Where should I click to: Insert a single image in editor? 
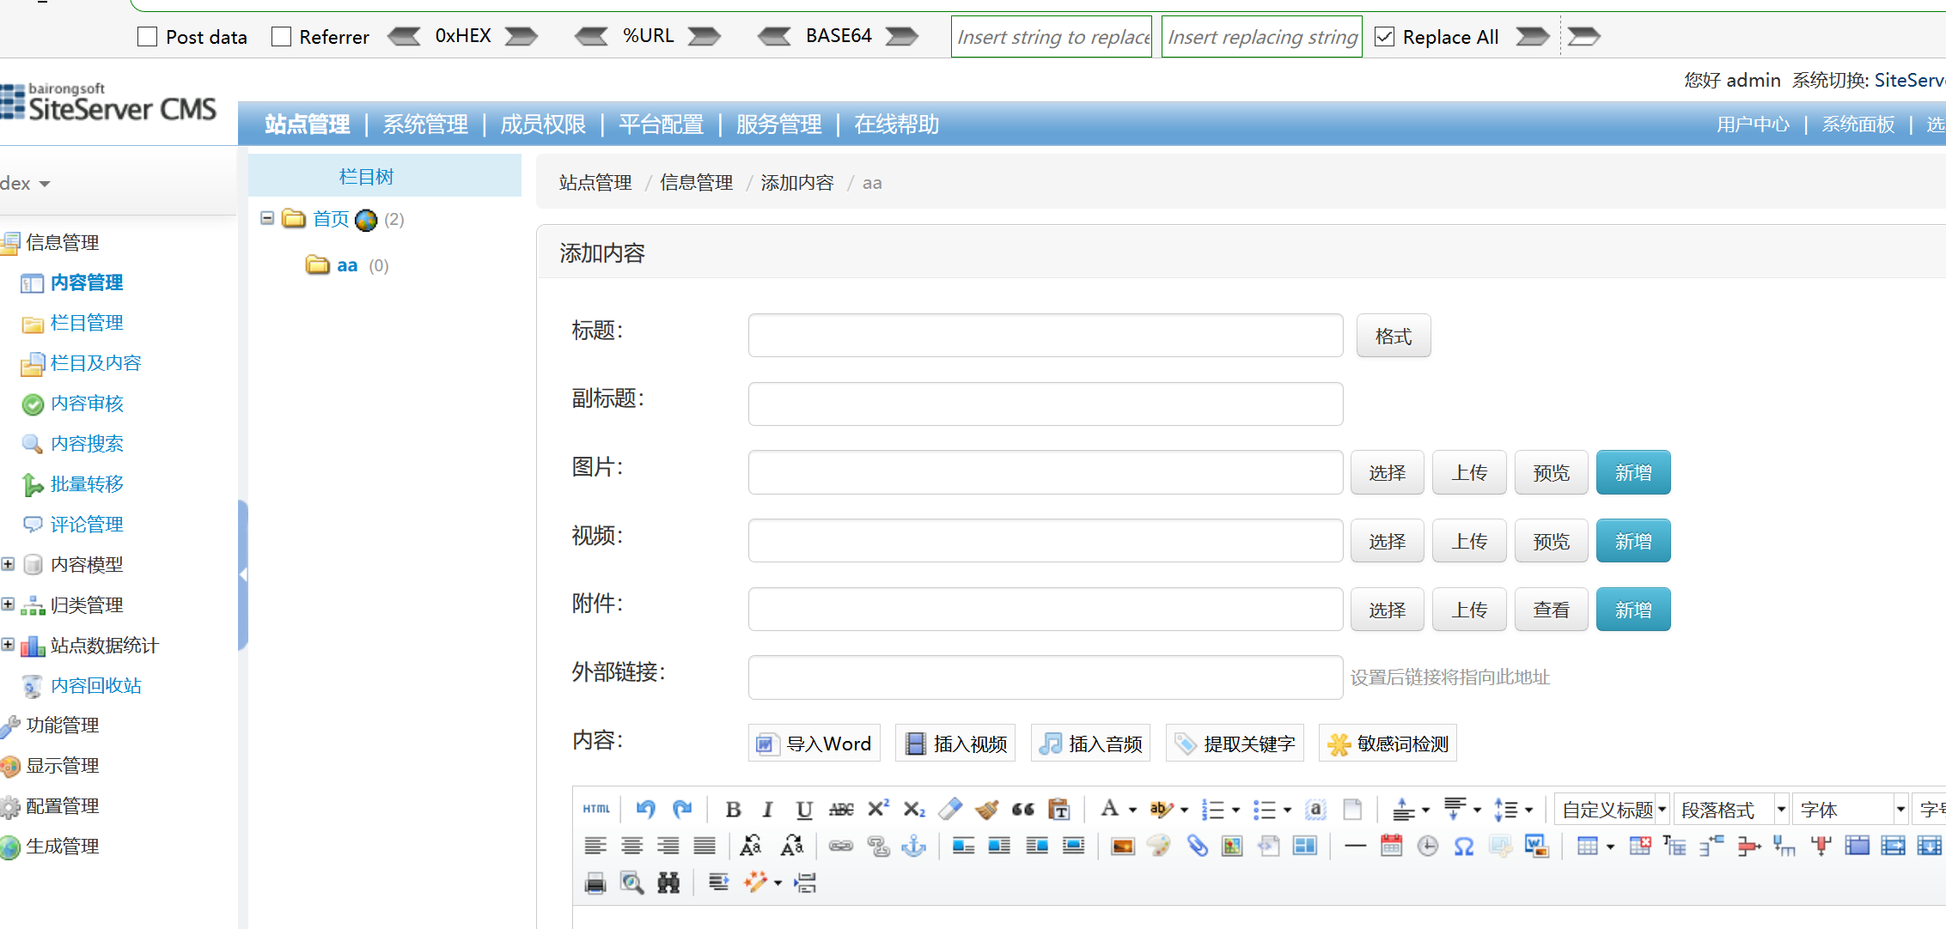pos(1123,846)
